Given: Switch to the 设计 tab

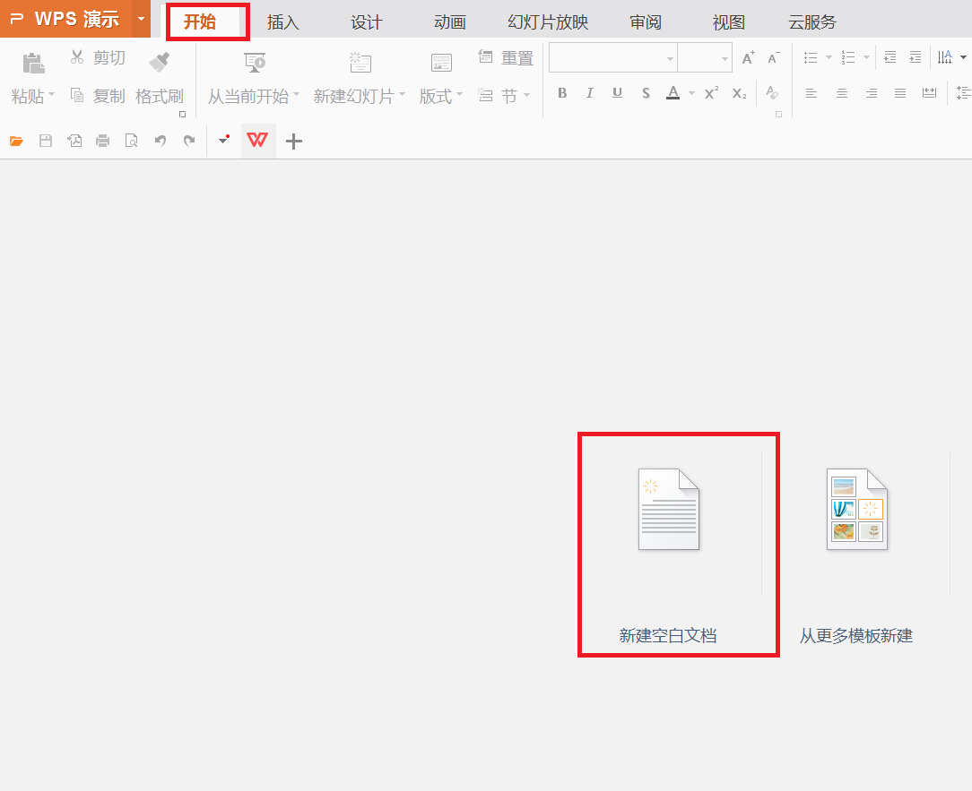Looking at the screenshot, I should (x=367, y=22).
